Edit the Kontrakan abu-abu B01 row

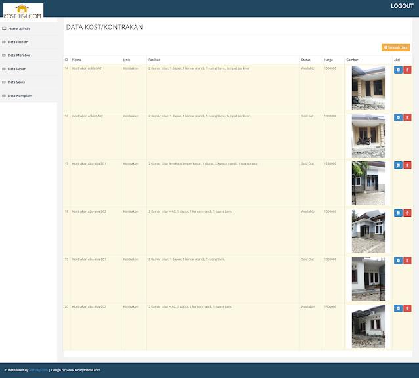[398, 165]
